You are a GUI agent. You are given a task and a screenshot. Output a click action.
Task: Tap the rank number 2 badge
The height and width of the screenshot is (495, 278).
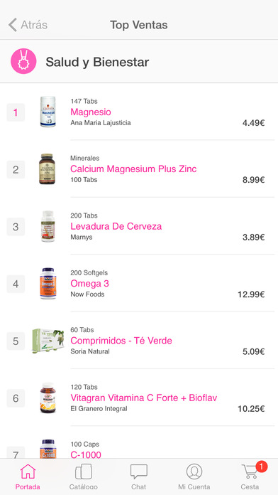(16, 169)
